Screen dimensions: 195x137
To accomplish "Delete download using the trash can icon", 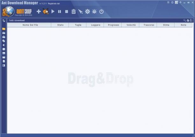I will pos(74,11).
